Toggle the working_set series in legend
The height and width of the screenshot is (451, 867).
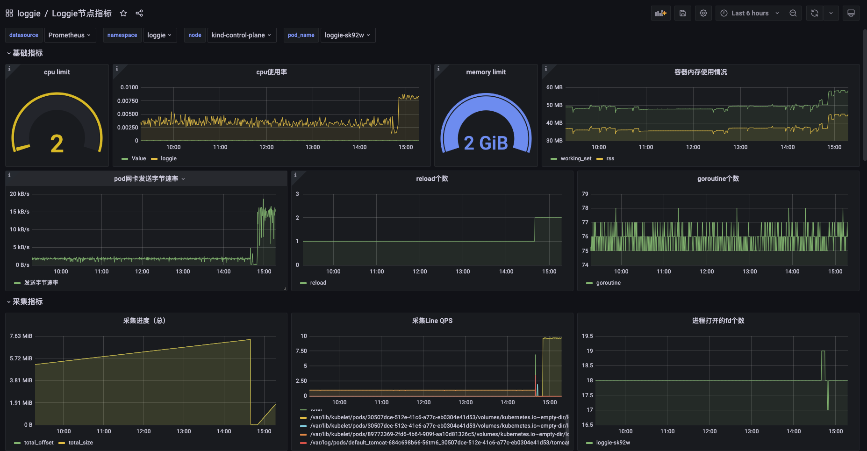click(576, 158)
